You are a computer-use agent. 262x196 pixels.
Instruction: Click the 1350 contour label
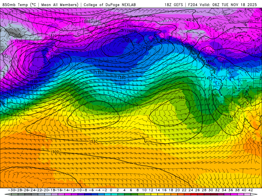[x=100, y=73]
